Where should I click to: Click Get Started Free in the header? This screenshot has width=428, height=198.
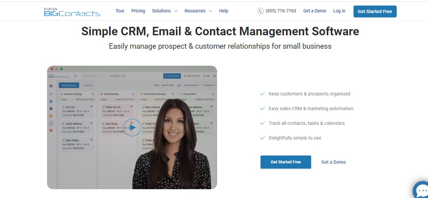375,11
